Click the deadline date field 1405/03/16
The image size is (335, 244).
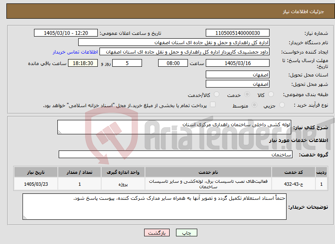tap(238, 63)
